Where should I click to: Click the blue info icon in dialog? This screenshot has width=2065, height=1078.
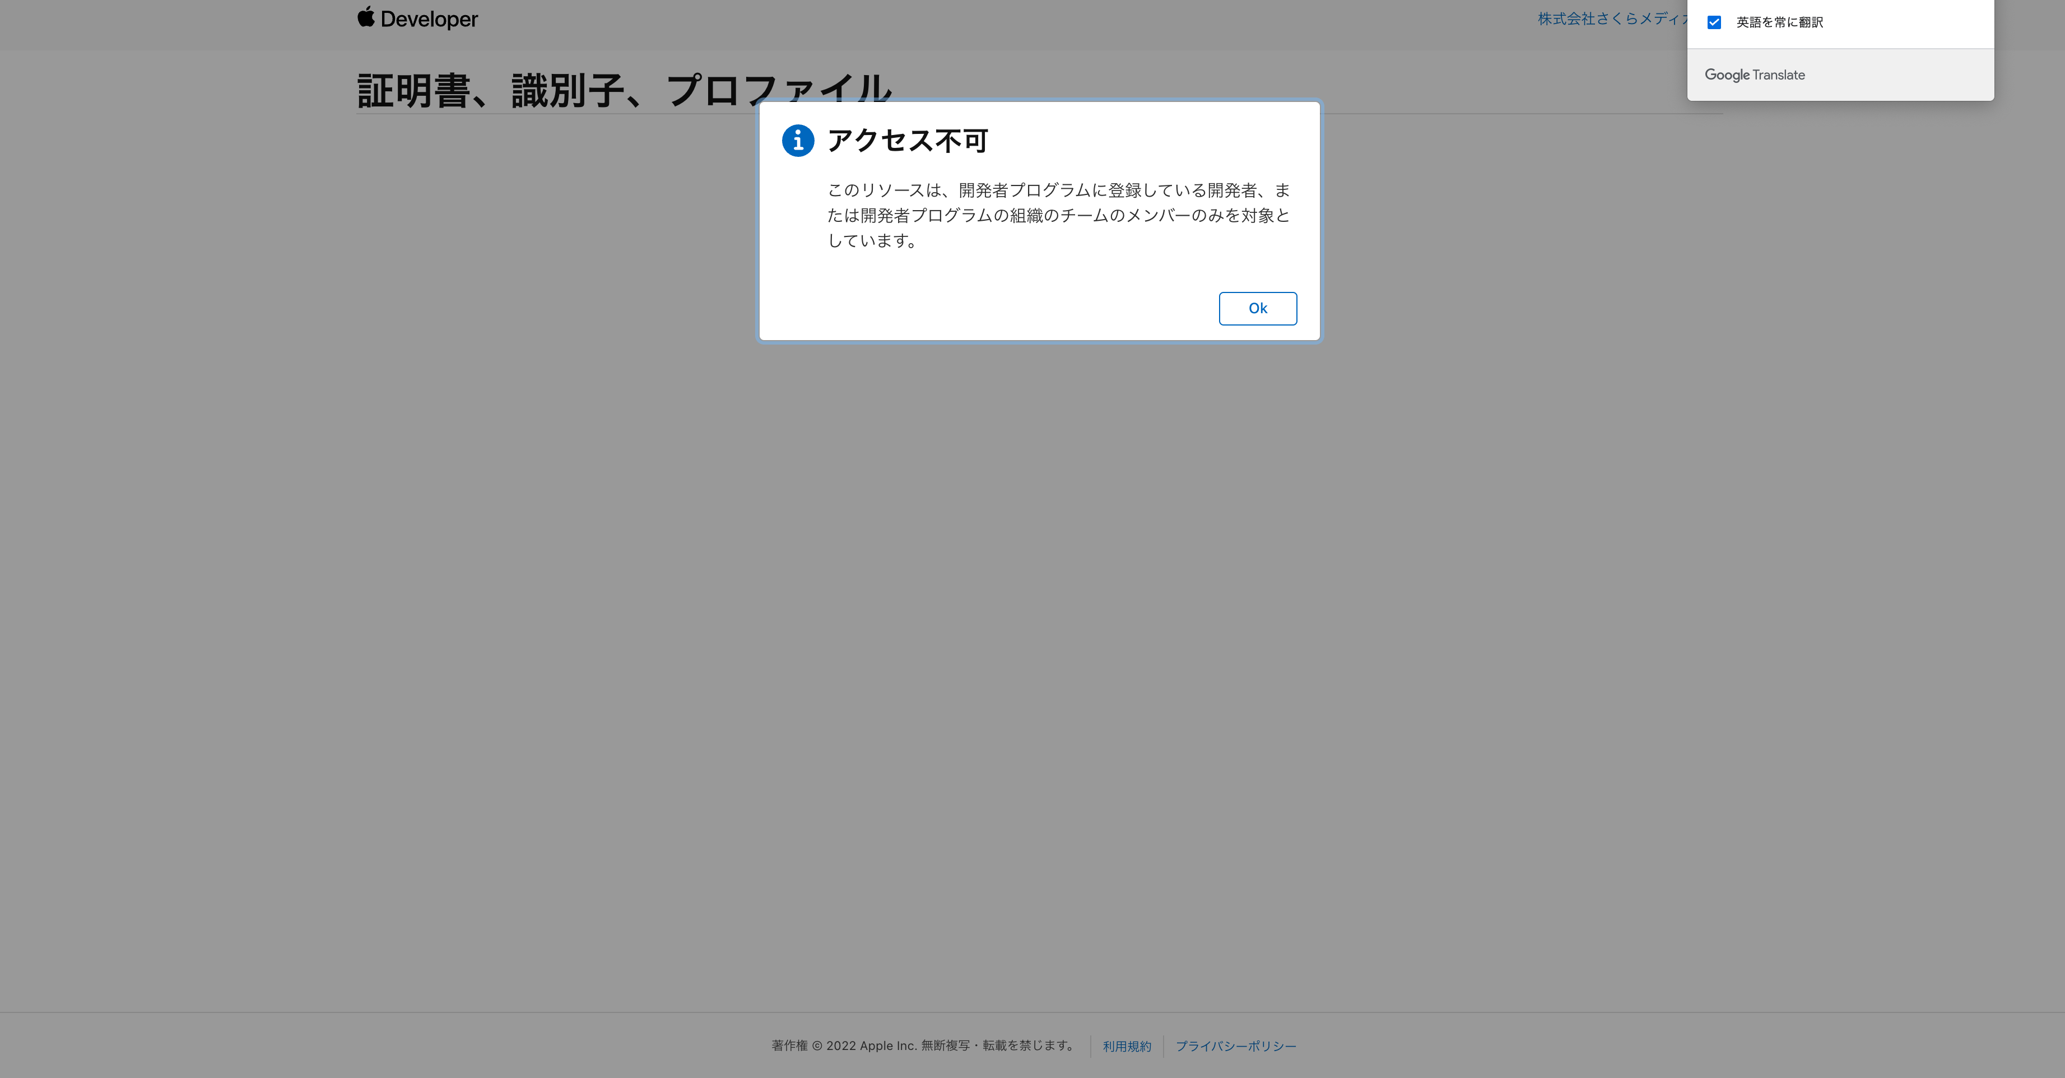(x=798, y=141)
